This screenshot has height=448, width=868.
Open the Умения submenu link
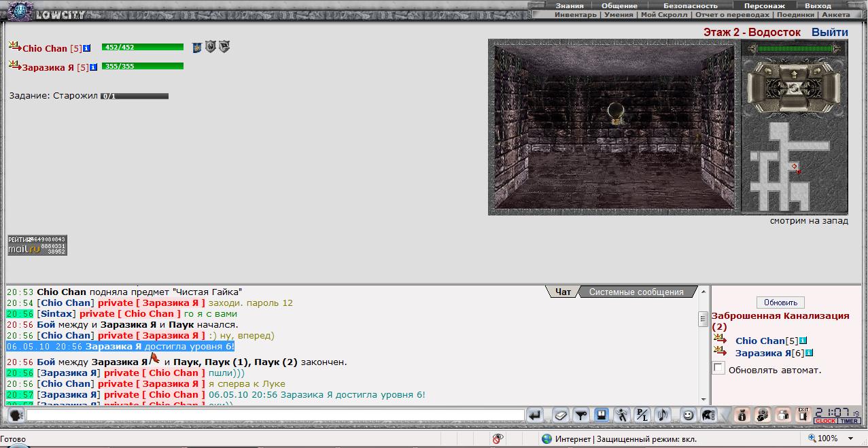tap(619, 14)
